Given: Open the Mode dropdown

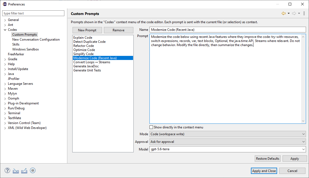Looking at the screenshot, I should coord(228,134).
